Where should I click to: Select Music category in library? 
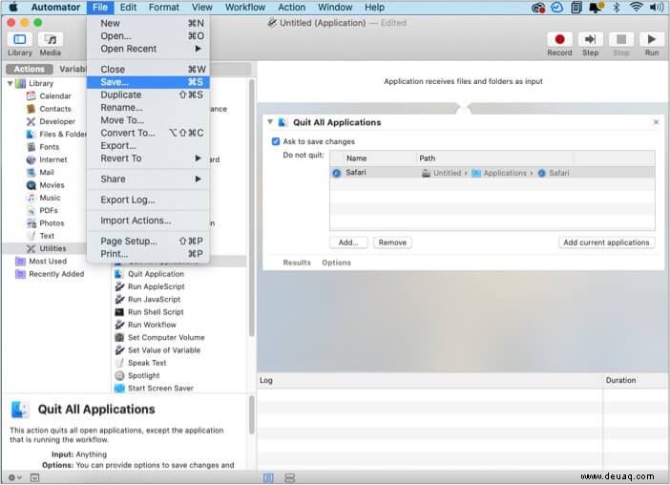coord(50,198)
